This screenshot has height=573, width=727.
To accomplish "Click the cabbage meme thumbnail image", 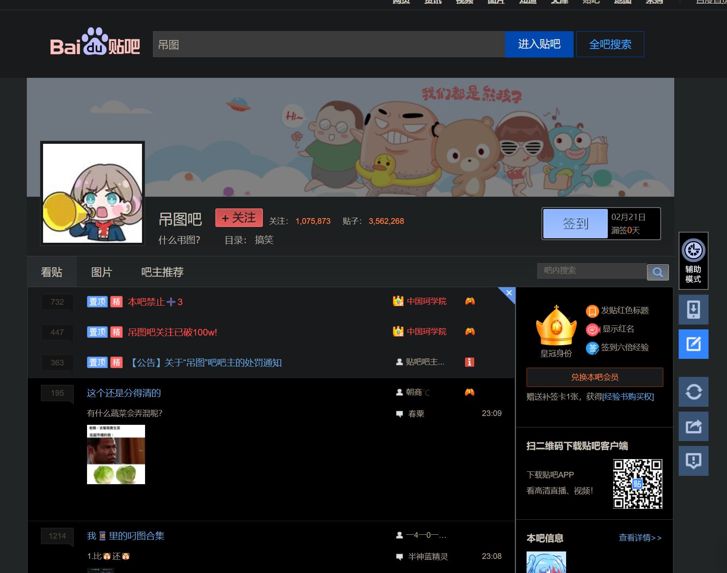I will (x=116, y=454).
